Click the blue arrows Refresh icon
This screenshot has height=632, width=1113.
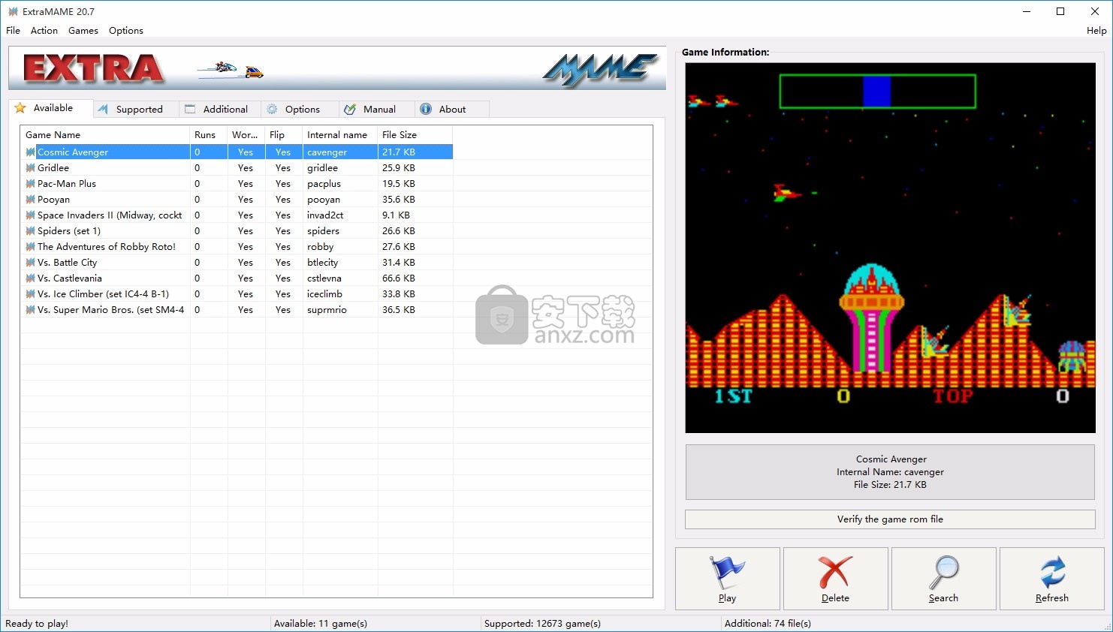[x=1051, y=572]
